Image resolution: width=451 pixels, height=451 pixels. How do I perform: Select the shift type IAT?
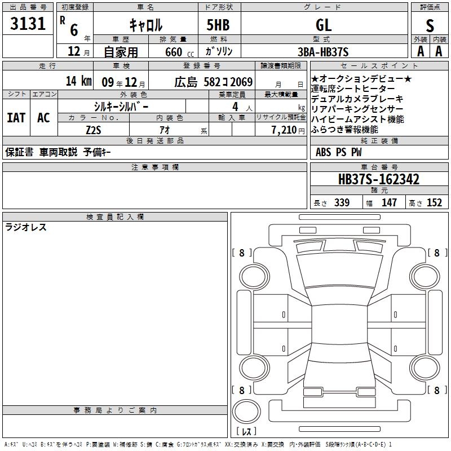(16, 118)
